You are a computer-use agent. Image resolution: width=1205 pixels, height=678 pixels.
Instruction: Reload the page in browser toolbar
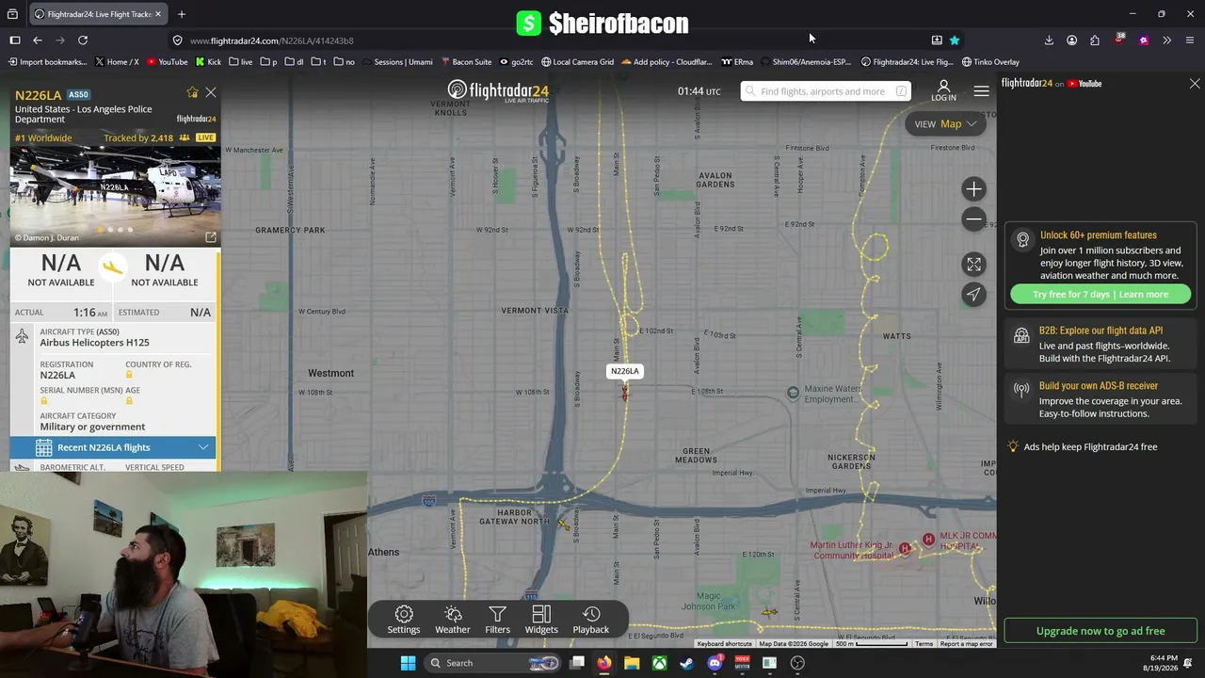[83, 40]
